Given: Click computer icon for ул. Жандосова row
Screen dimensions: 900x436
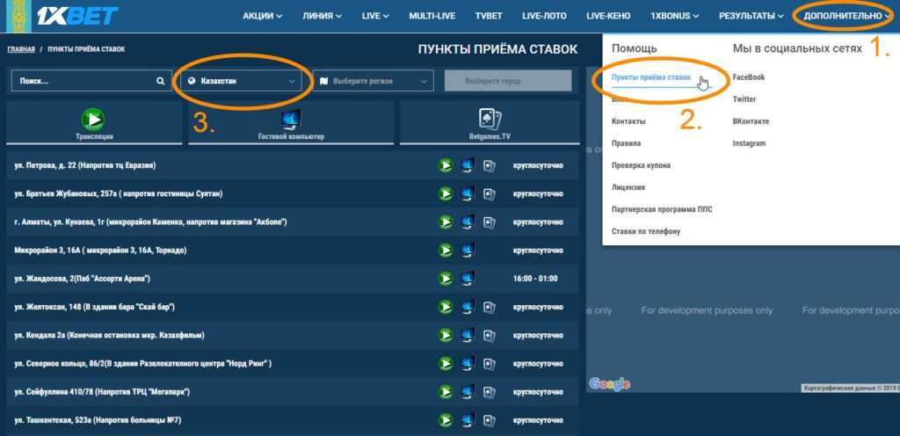Looking at the screenshot, I should click(x=468, y=279).
